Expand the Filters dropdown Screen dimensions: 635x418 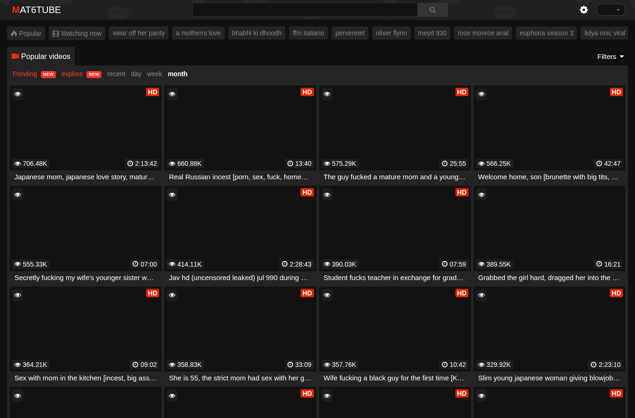pyautogui.click(x=610, y=57)
